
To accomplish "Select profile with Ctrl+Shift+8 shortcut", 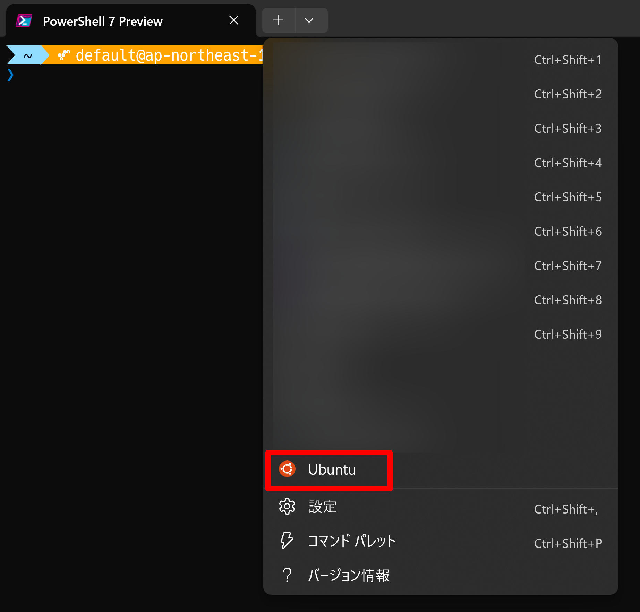I will (x=441, y=300).
